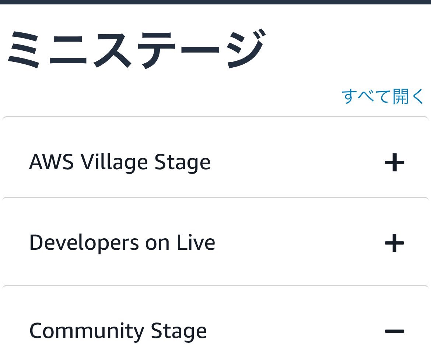Click the minus icon beside Community Stage
431x363 pixels.
pyautogui.click(x=394, y=331)
